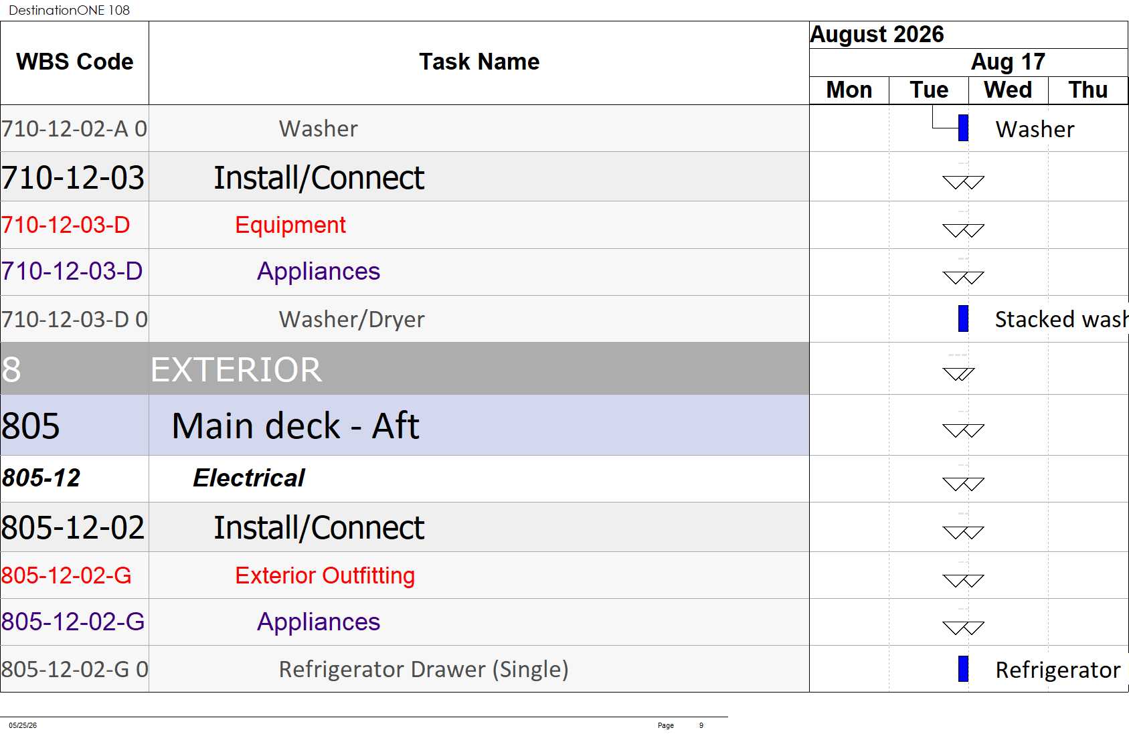Select the blue Stacked washer Gantt bar
This screenshot has width=1129, height=734.
tap(963, 318)
